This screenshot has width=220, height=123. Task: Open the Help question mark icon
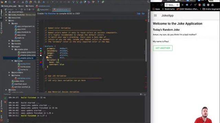[98, 2]
